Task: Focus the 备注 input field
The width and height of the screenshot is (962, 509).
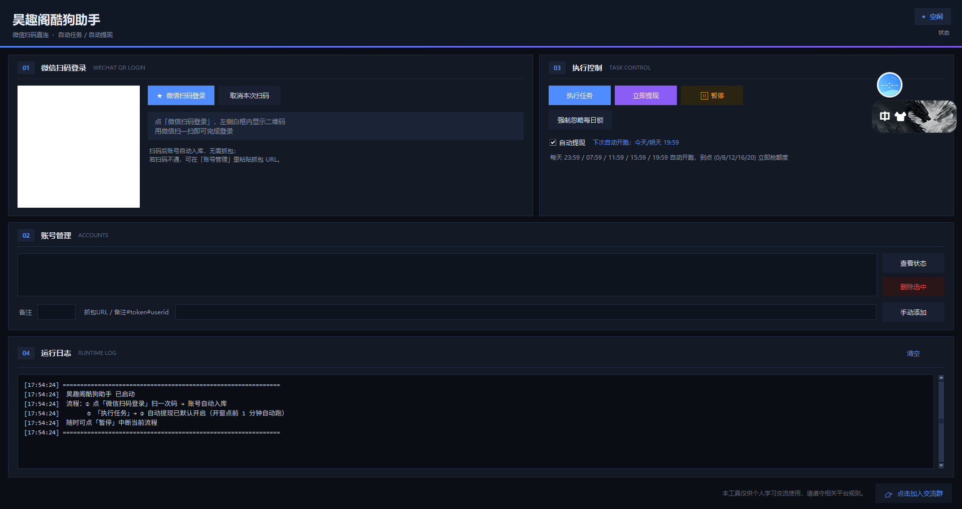Action: (57, 312)
